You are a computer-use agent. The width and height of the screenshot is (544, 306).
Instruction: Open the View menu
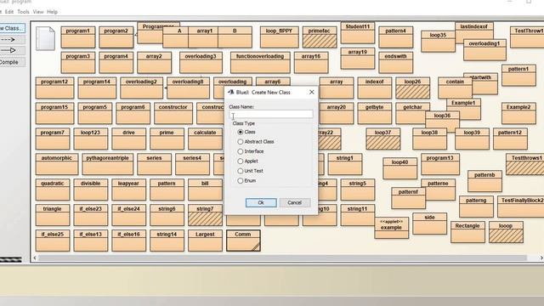pyautogui.click(x=38, y=12)
